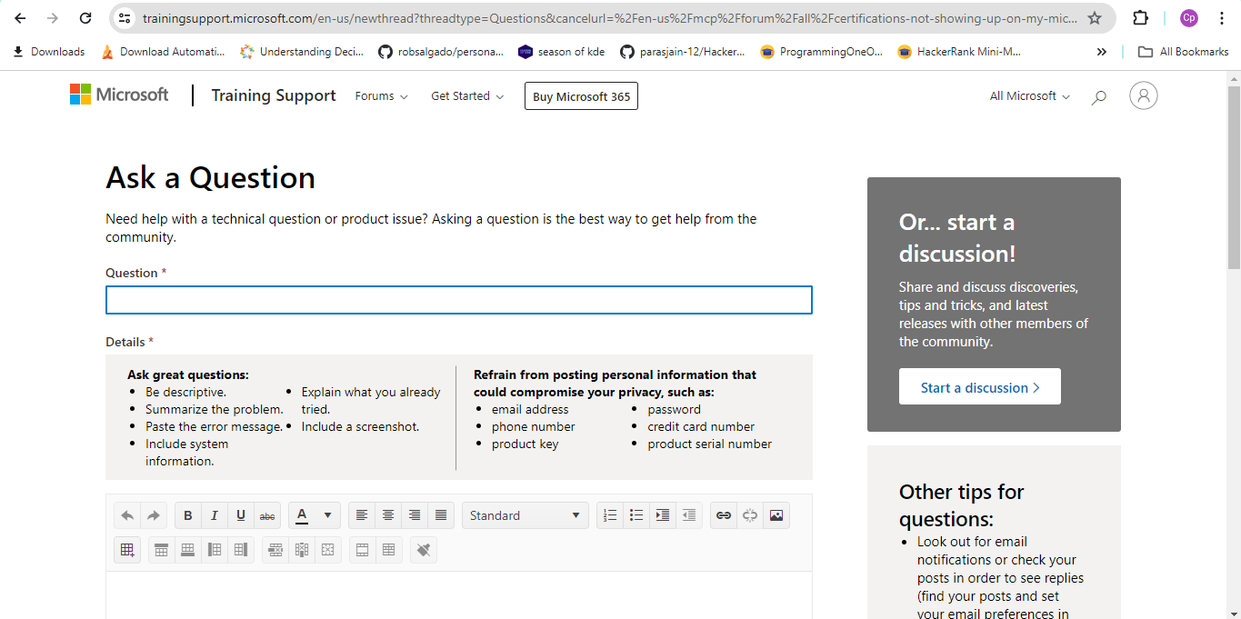Open the Understanding Deci... bookmark
1241x619 pixels.
302,52
